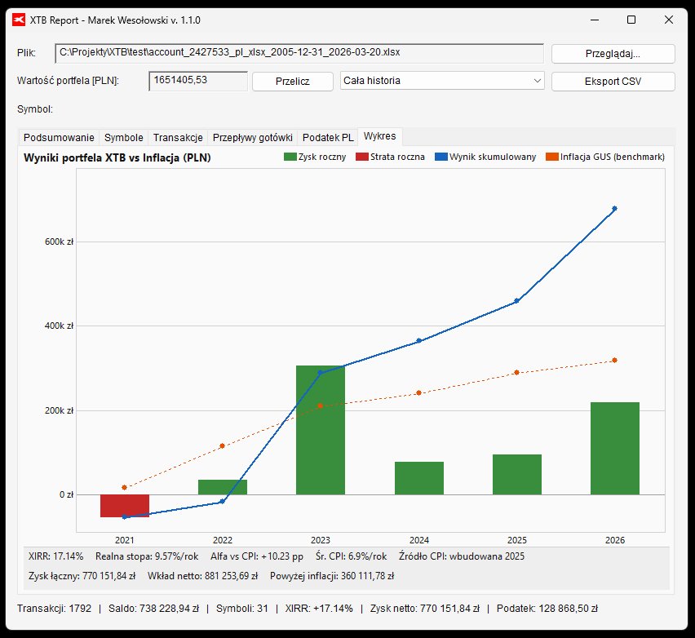This screenshot has height=638, width=695.
Task: Click the green 2026 profit bar
Action: (615, 448)
